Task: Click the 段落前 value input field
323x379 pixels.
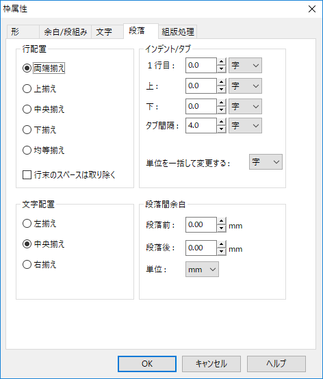Action: pos(201,225)
